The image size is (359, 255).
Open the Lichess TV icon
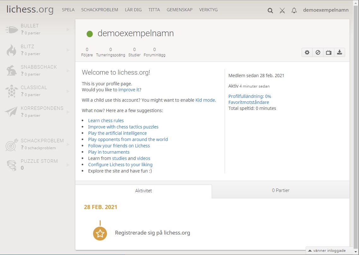pos(329,53)
